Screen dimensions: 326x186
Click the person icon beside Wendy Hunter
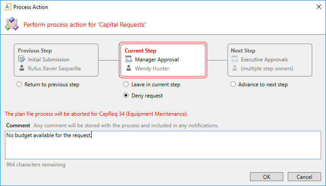click(x=129, y=69)
